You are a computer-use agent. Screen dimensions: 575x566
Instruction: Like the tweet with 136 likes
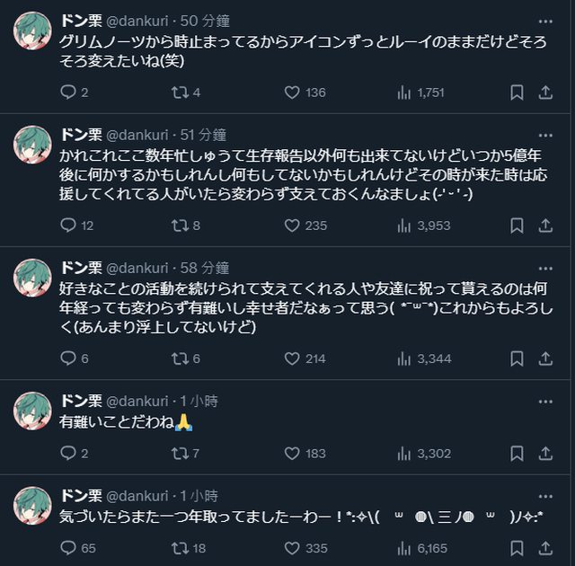[291, 92]
